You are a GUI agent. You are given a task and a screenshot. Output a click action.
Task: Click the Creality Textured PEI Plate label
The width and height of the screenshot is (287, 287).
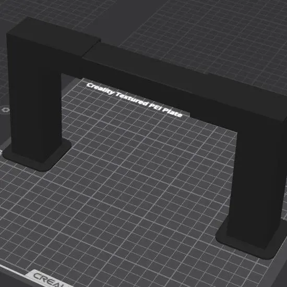click(x=134, y=100)
